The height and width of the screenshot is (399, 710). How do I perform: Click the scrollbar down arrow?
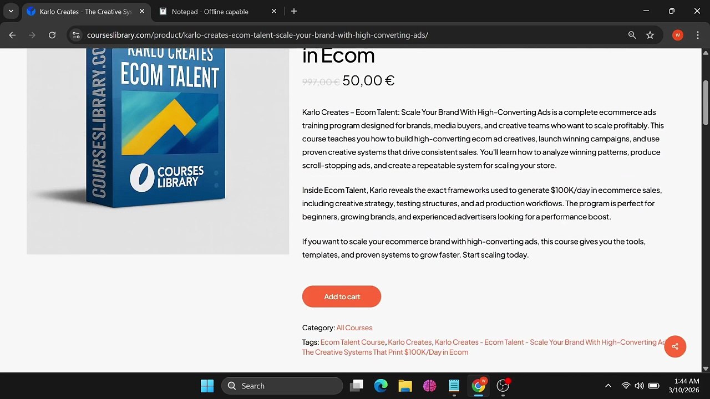point(706,369)
